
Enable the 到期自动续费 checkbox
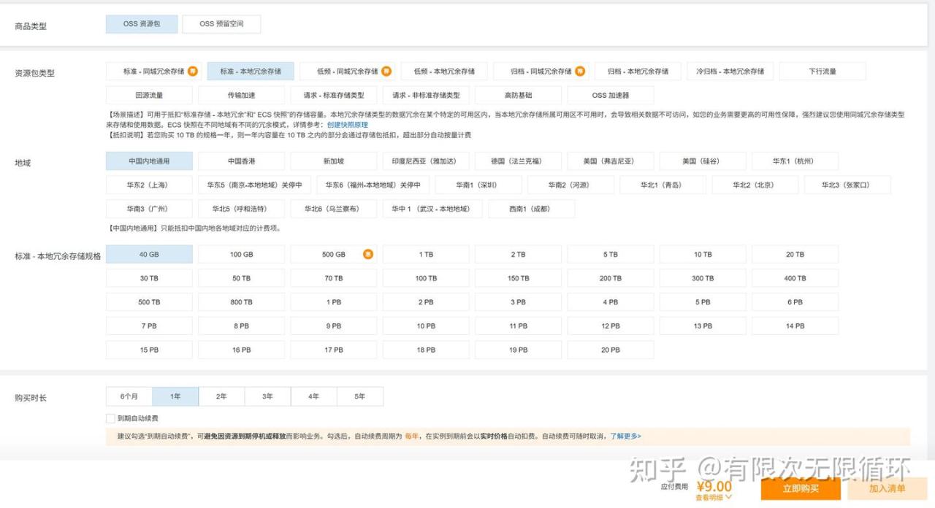[110, 418]
